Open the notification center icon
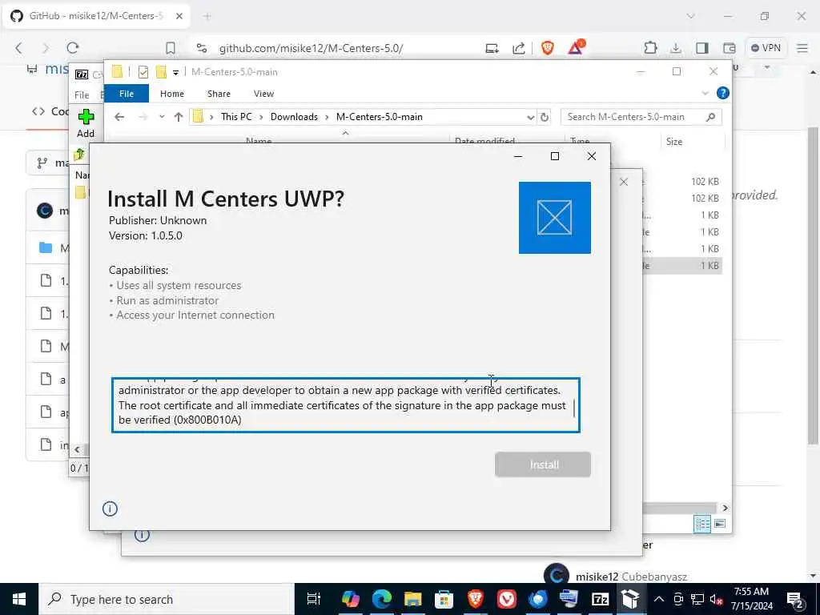Screen dimensions: 820x615 (x=795, y=599)
